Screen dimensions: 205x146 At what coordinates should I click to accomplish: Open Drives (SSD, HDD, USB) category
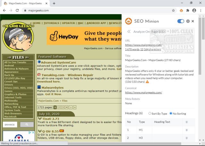point(19,88)
